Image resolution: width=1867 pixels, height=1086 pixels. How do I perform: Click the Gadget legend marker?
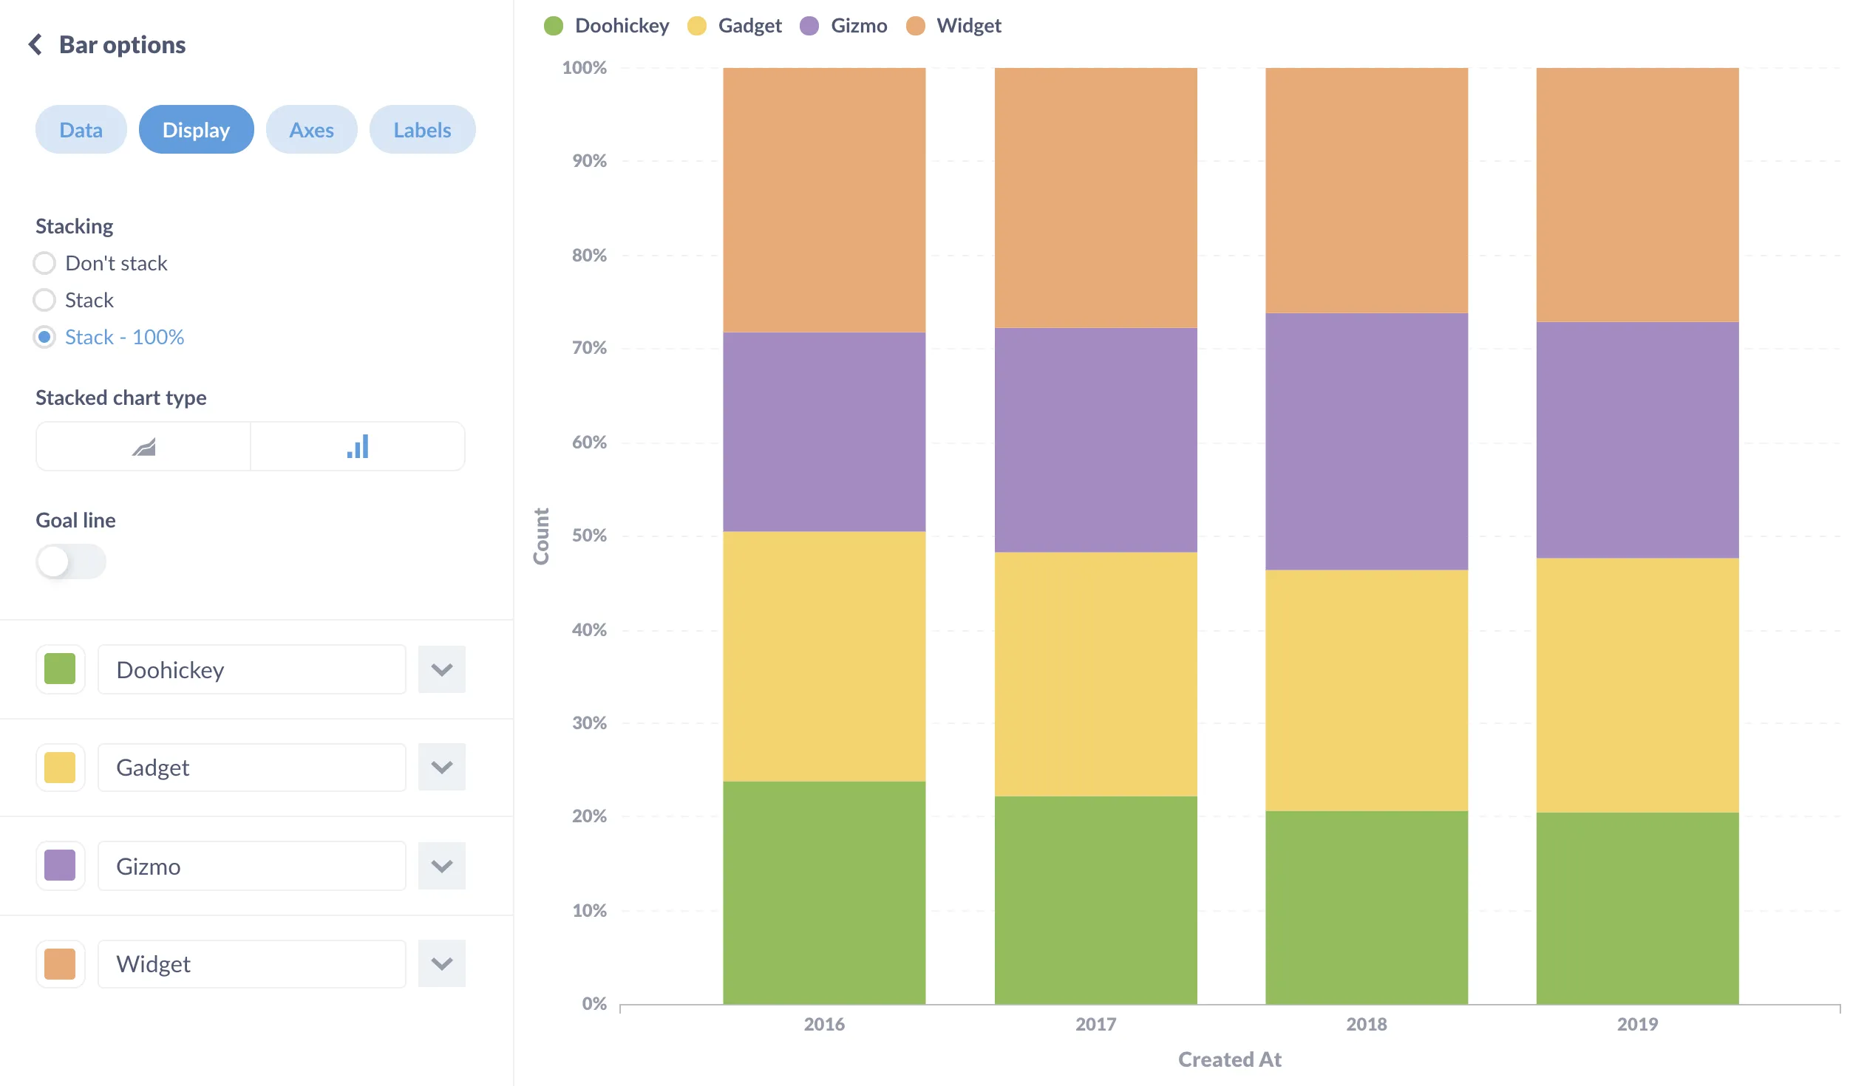click(697, 25)
